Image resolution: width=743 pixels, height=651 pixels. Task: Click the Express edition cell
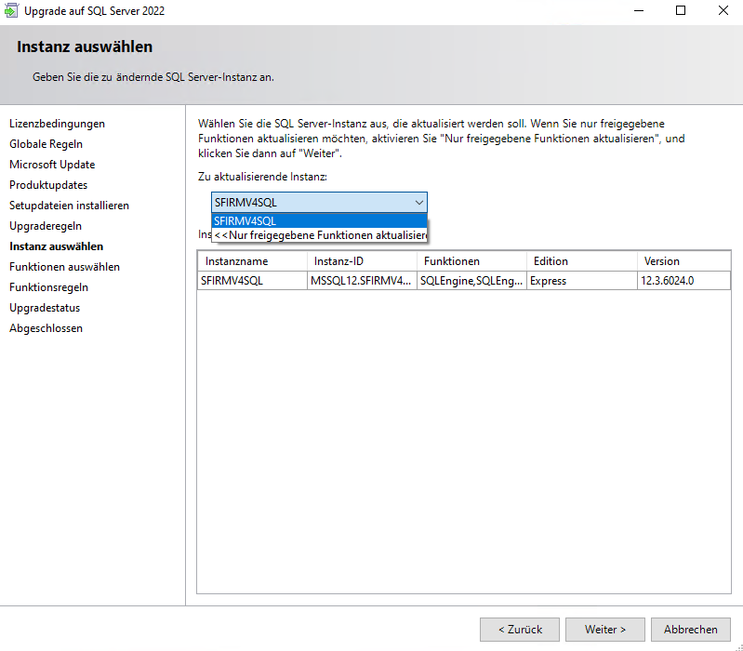582,281
